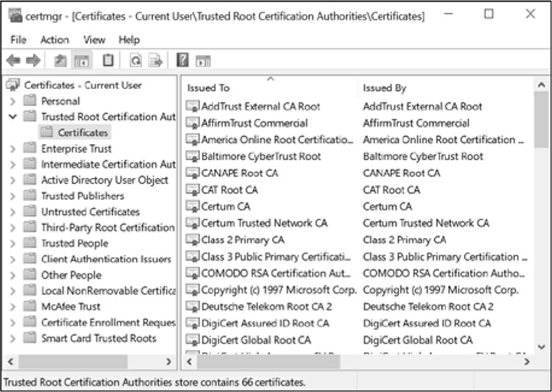The height and width of the screenshot is (392, 552).
Task: Click the AffirmTrust Commercial certificate icon
Action: point(193,123)
